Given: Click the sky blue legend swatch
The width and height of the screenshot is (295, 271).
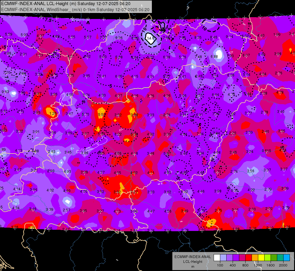Looking at the screenshot, I should pos(287,258).
